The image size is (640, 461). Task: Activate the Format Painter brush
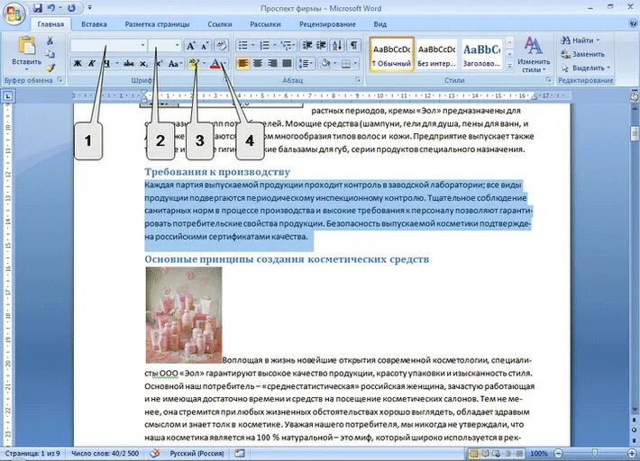[x=50, y=68]
